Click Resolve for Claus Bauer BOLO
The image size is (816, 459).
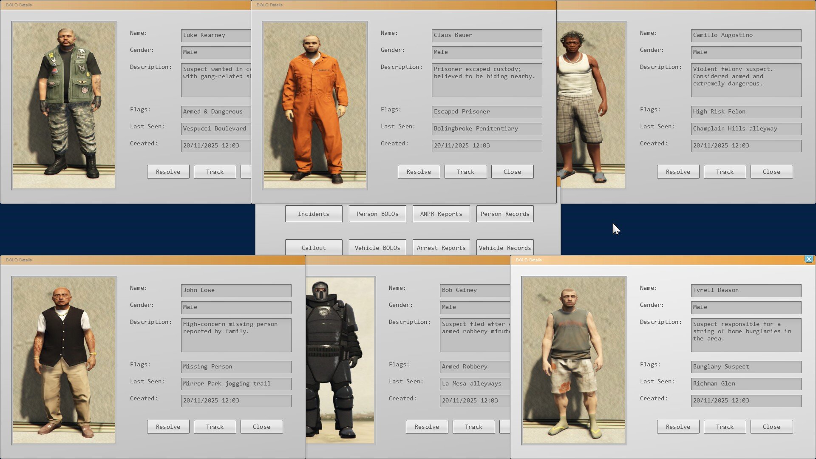pyautogui.click(x=419, y=172)
